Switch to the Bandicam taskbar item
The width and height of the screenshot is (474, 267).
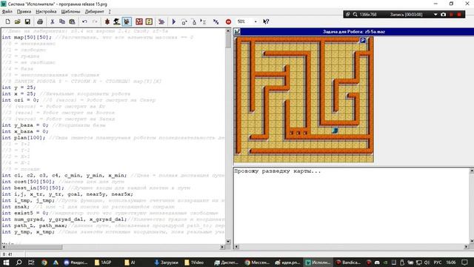point(348,262)
